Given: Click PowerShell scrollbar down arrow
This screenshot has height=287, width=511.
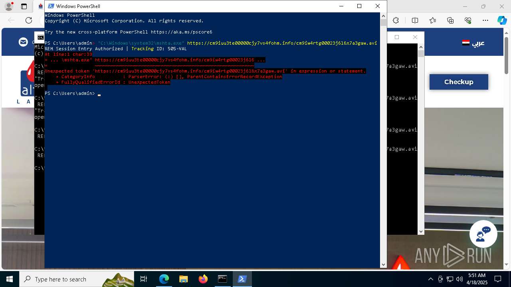Looking at the screenshot, I should pos(383,264).
